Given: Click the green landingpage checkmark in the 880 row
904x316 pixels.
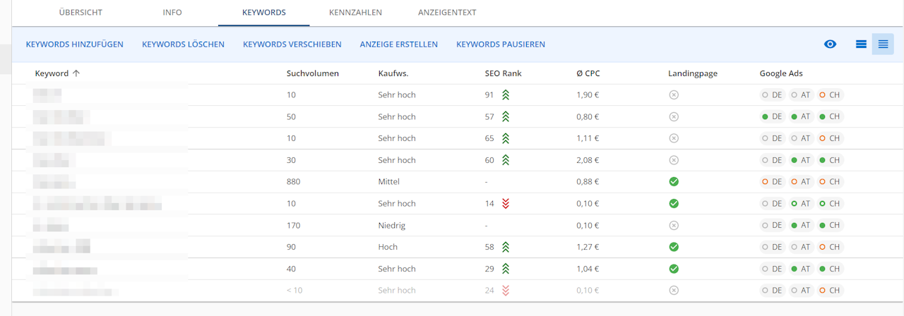Looking at the screenshot, I should 674,182.
